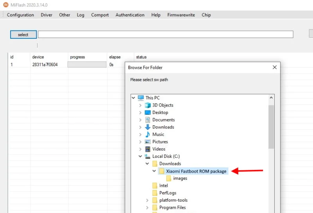Viewport: 313px width, 213px height.
Task: Click the 3D Objects cube icon
Action: (x=148, y=105)
